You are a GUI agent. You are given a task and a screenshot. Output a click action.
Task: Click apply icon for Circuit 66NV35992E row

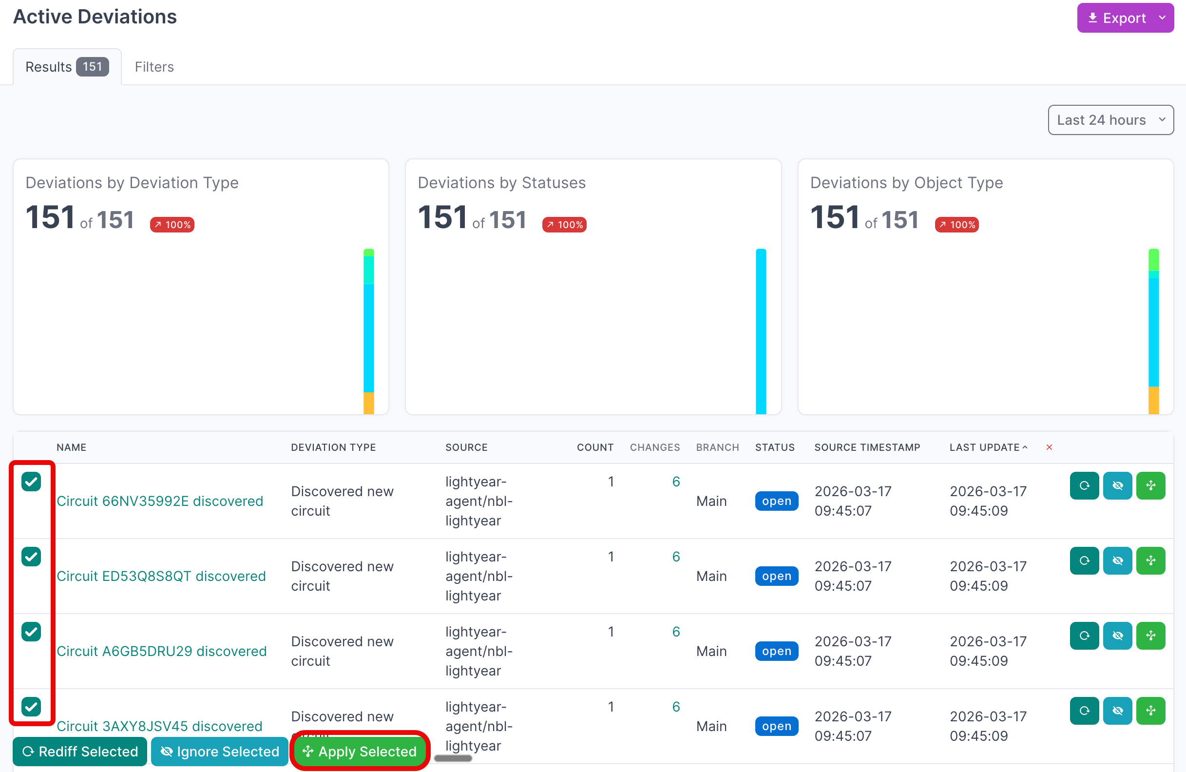pos(1150,485)
